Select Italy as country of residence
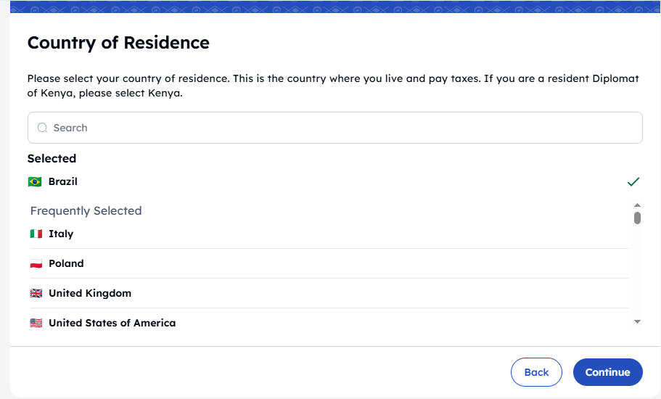The image size is (661, 399). click(x=61, y=234)
